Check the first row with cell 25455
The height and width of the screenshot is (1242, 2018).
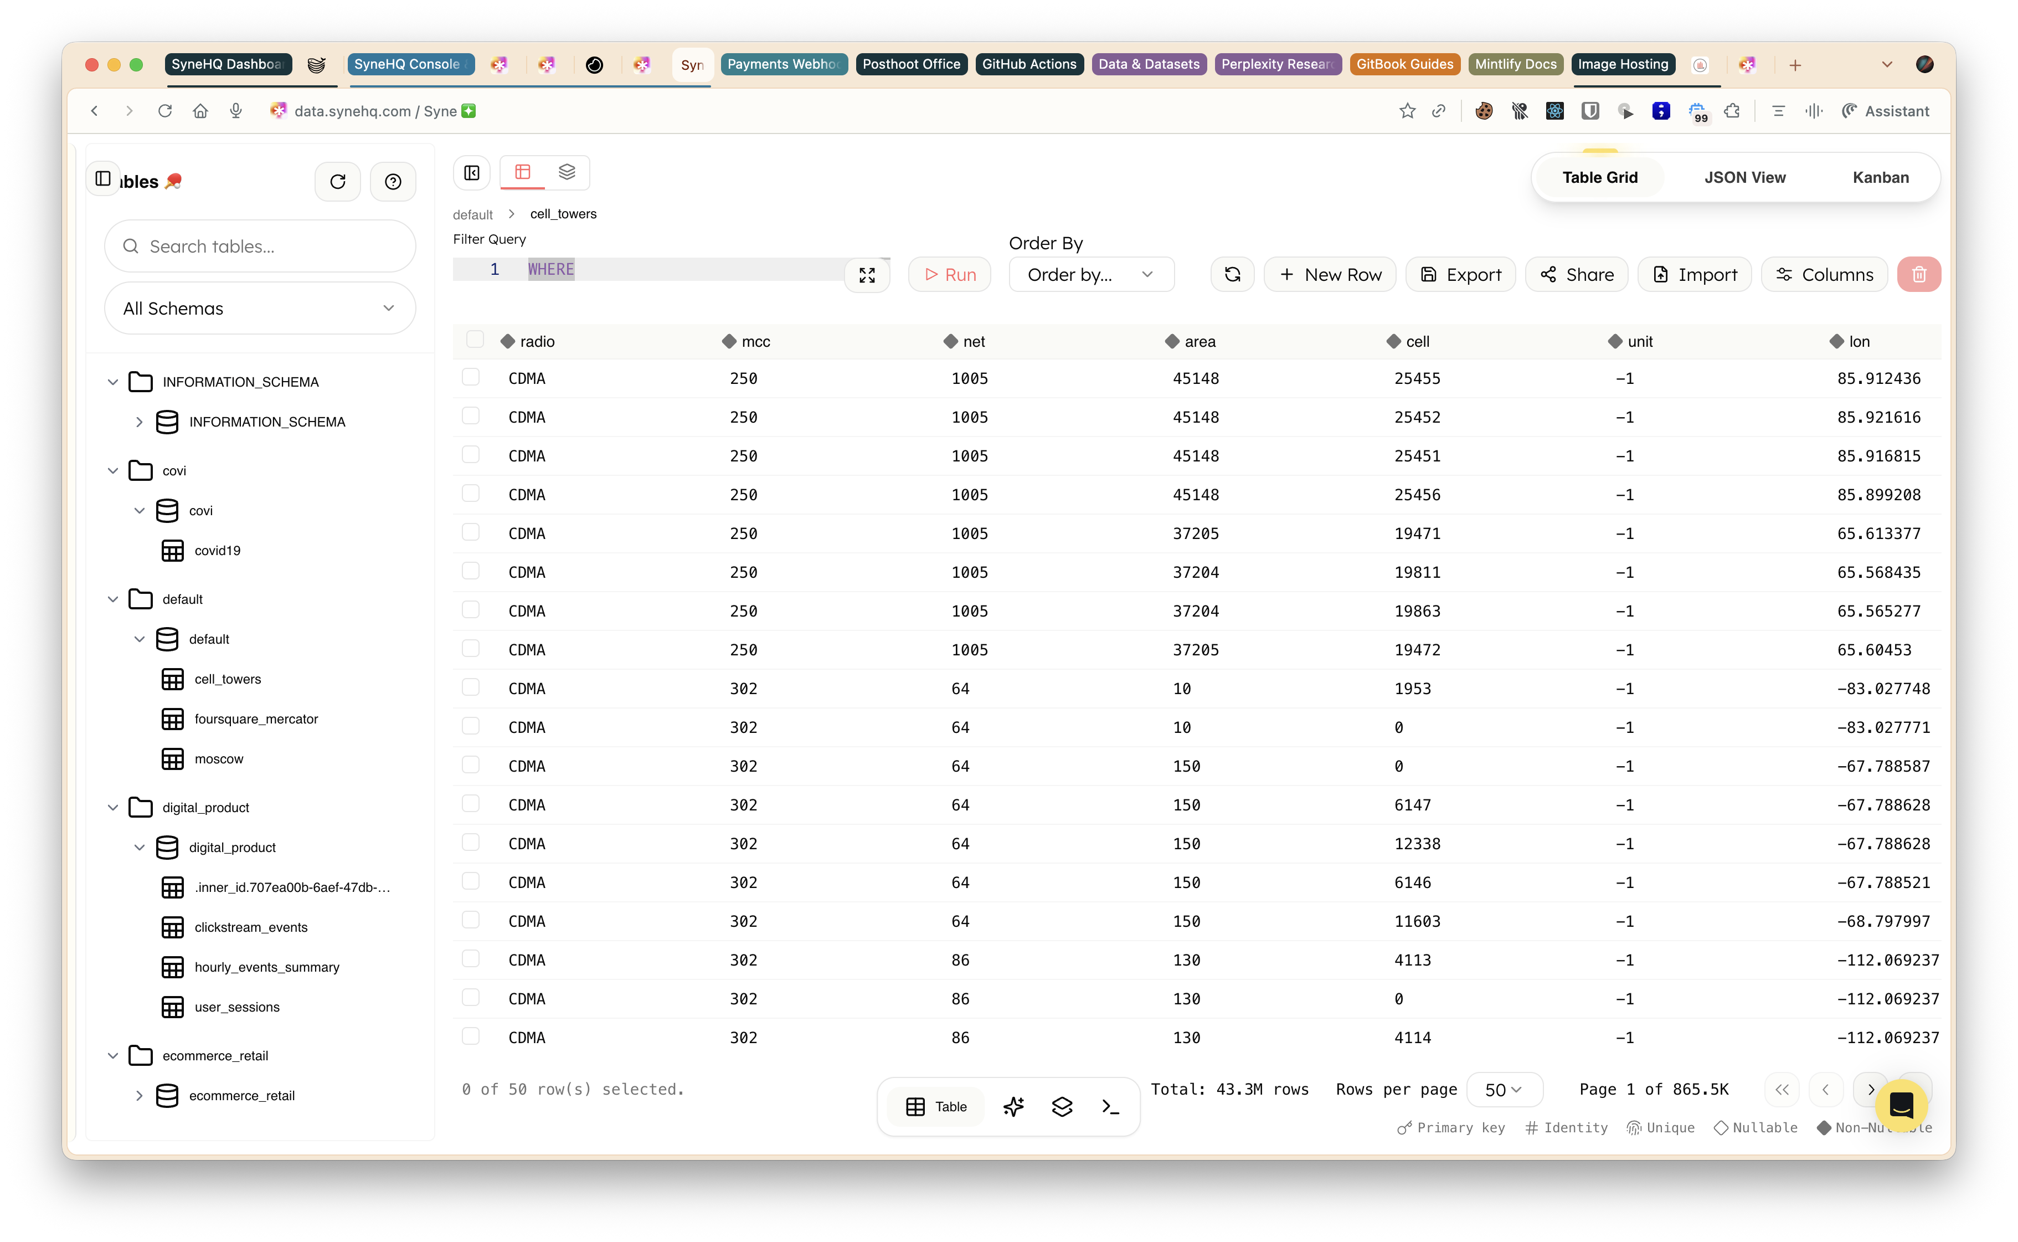tap(470, 377)
